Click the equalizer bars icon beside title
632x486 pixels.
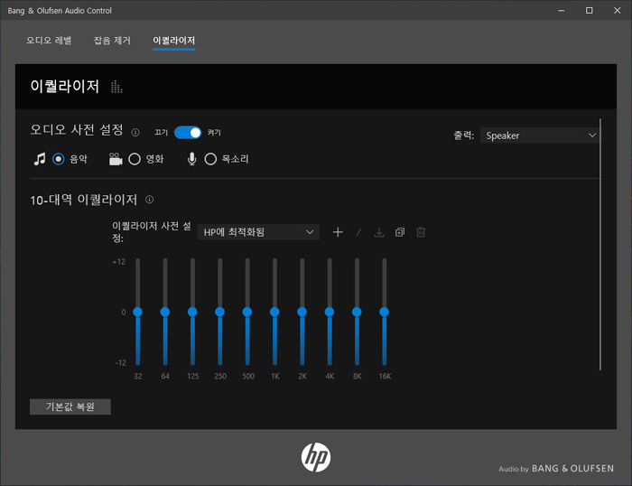coord(116,87)
